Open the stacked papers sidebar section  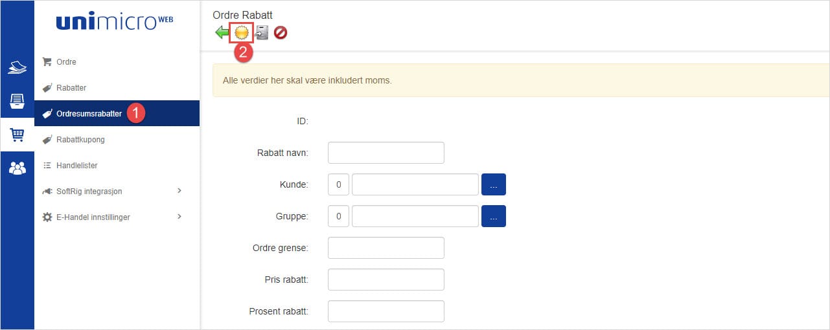pos(17,67)
